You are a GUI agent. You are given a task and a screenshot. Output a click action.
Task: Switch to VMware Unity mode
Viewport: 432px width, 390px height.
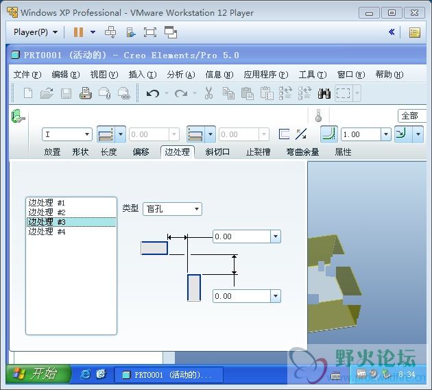pyautogui.click(x=171, y=32)
